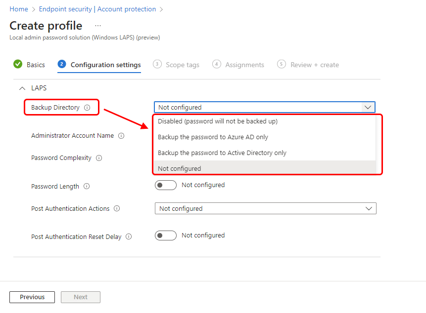The image size is (426, 313).
Task: Open the Post Authentication Actions dropdown
Action: tap(265, 209)
